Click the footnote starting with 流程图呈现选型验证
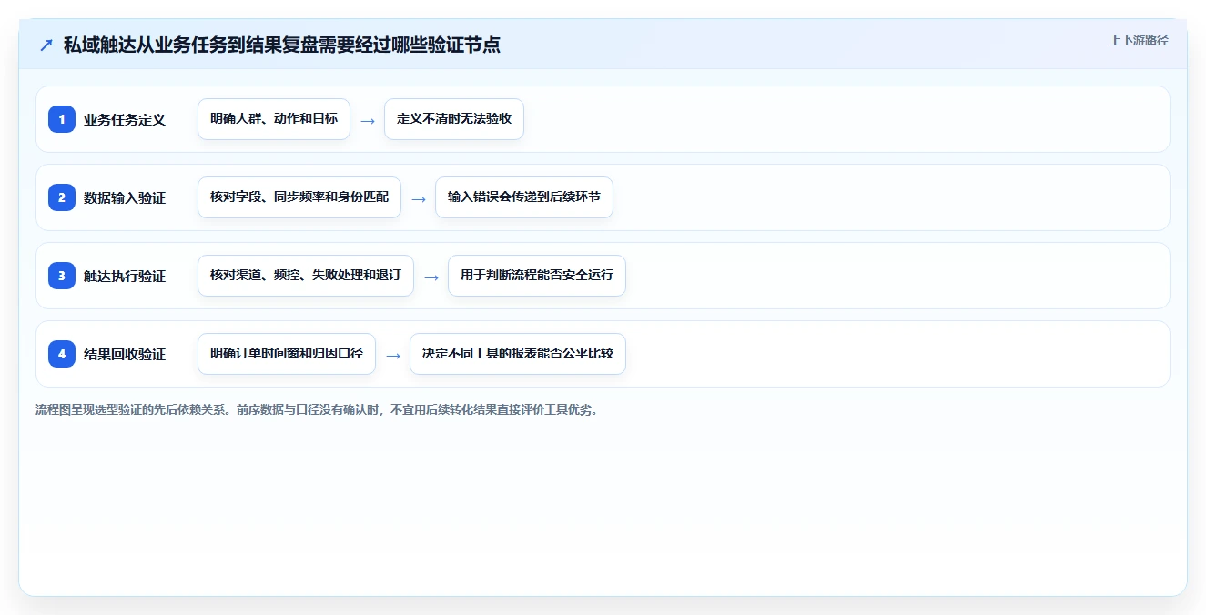 (x=317, y=409)
